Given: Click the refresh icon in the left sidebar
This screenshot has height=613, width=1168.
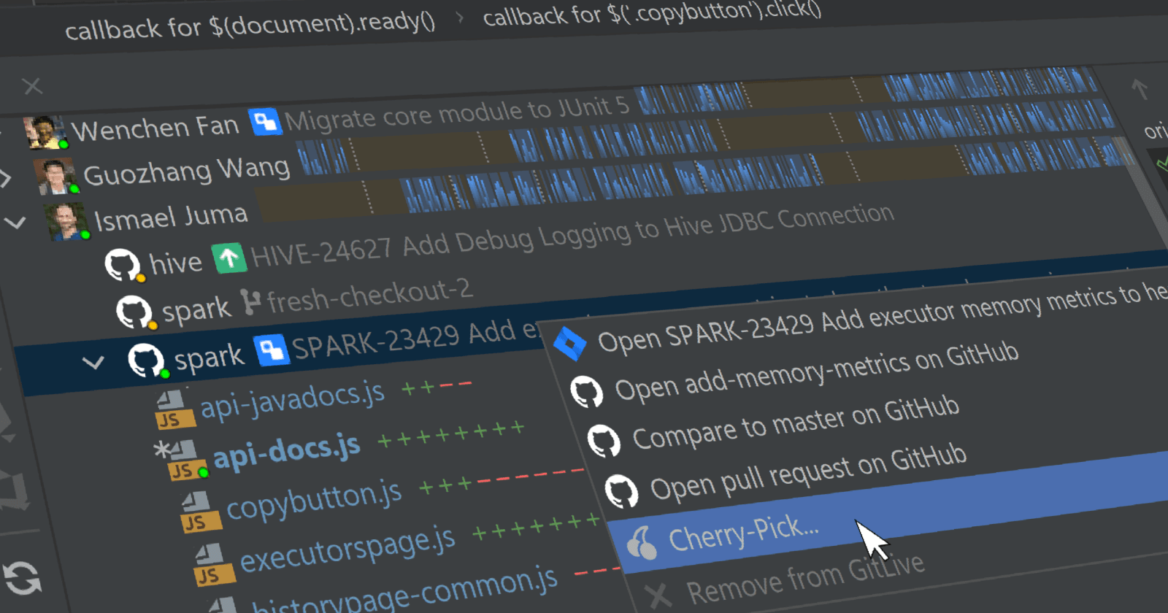Looking at the screenshot, I should coord(22,578).
